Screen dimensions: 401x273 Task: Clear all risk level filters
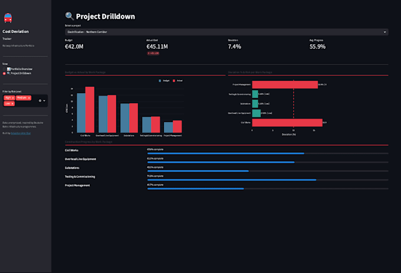tap(40, 101)
